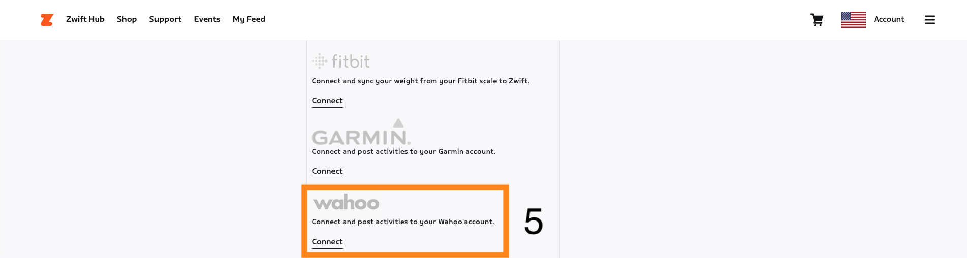This screenshot has height=258, width=967.
Task: Open My Feed
Action: [x=249, y=19]
